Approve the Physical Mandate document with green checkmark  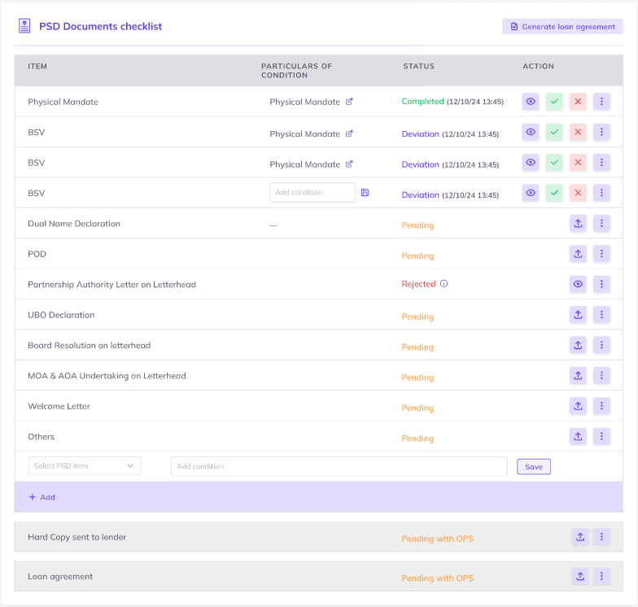(x=554, y=102)
